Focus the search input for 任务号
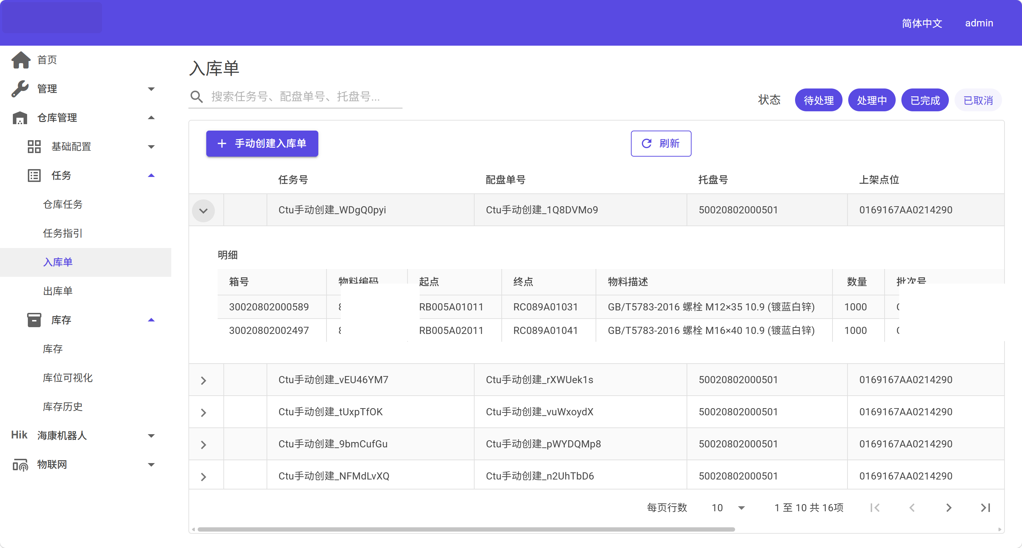The width and height of the screenshot is (1022, 548). coord(306,96)
